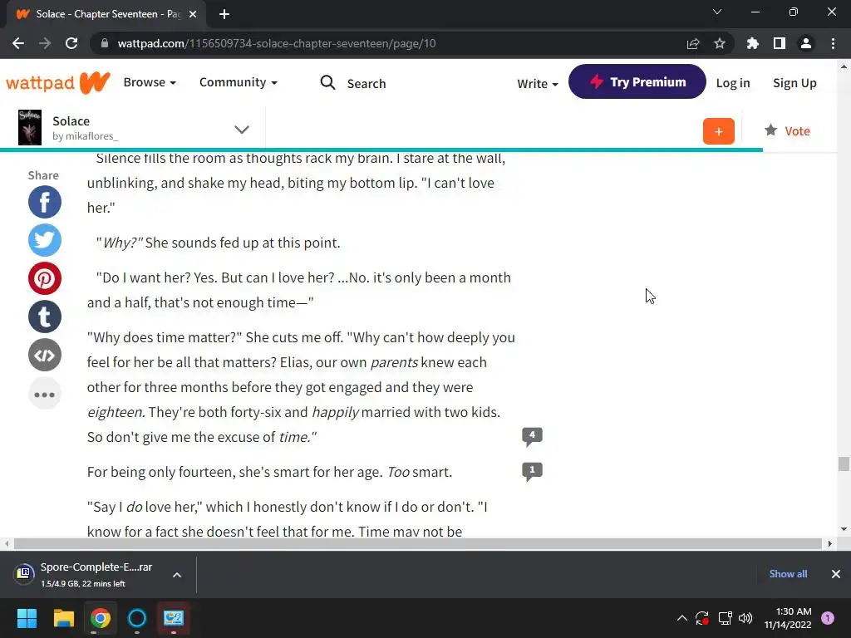Select the Solace - Chapter Seventeen tab
The image size is (851, 638).
[x=106, y=14]
